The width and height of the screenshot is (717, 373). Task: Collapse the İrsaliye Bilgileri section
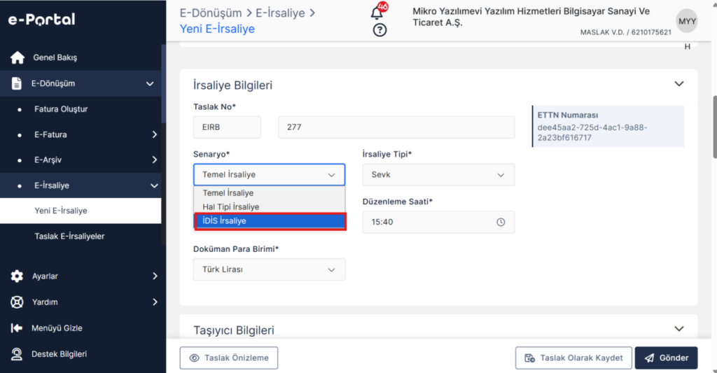point(679,84)
